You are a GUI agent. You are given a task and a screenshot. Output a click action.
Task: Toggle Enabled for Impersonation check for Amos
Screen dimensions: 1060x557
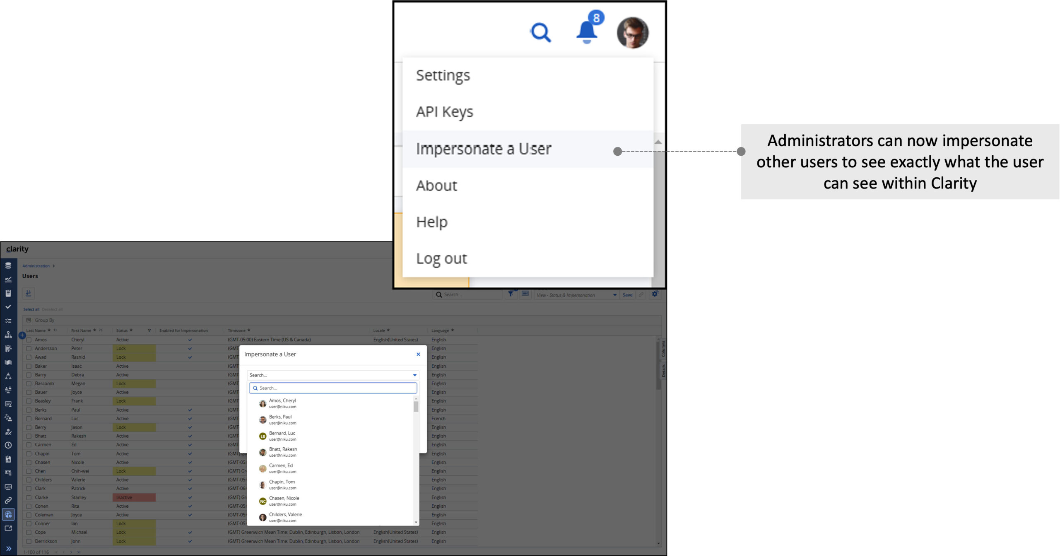coord(190,340)
